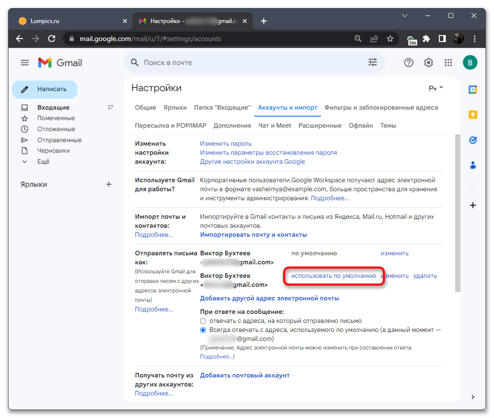
Task: Get add-ons with side panel plus
Action: click(x=472, y=205)
